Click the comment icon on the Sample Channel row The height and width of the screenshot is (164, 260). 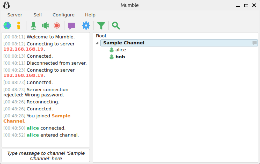[x=254, y=43]
